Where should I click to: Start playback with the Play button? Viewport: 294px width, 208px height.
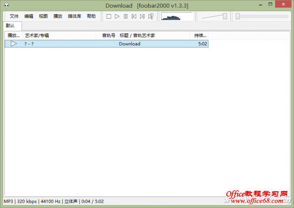click(117, 17)
